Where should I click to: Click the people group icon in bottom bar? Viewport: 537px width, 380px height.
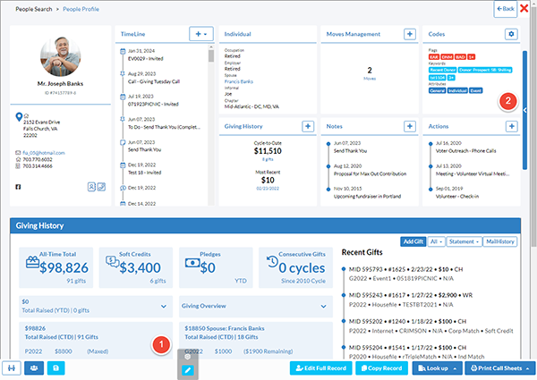(34, 368)
